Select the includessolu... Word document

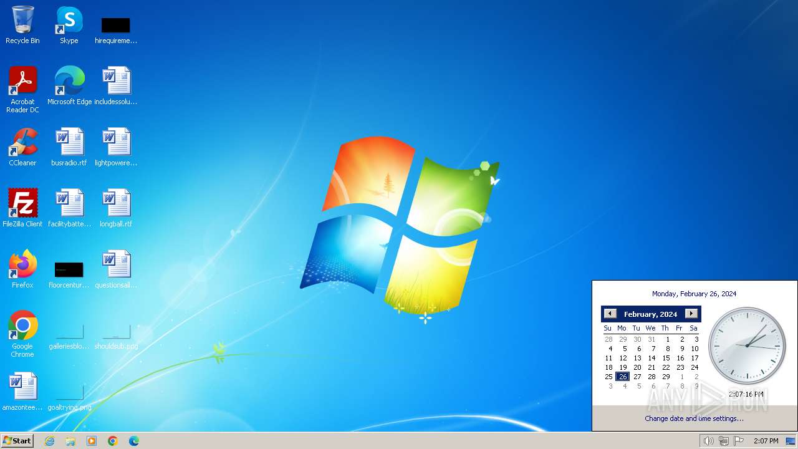tap(116, 86)
